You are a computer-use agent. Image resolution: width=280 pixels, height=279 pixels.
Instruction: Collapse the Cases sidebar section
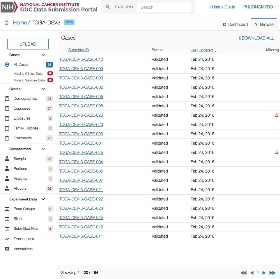(43, 55)
